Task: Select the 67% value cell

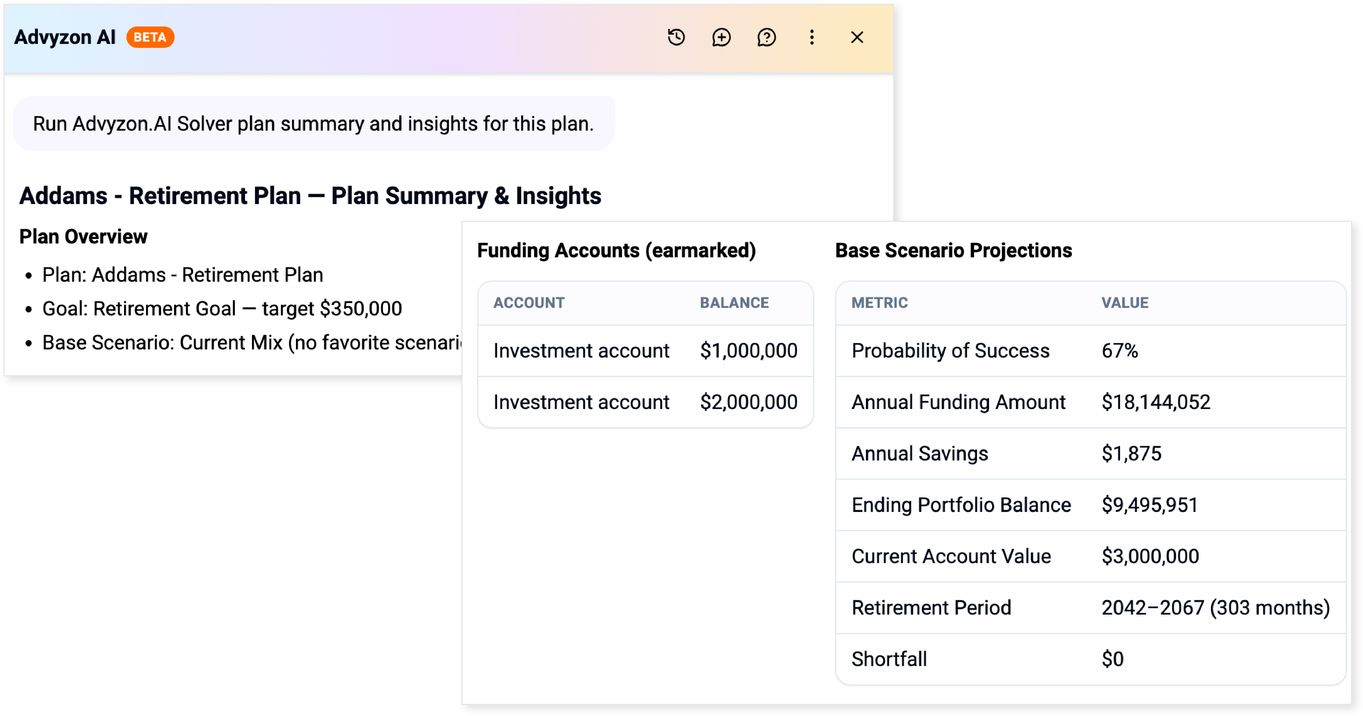Action: 1120,351
